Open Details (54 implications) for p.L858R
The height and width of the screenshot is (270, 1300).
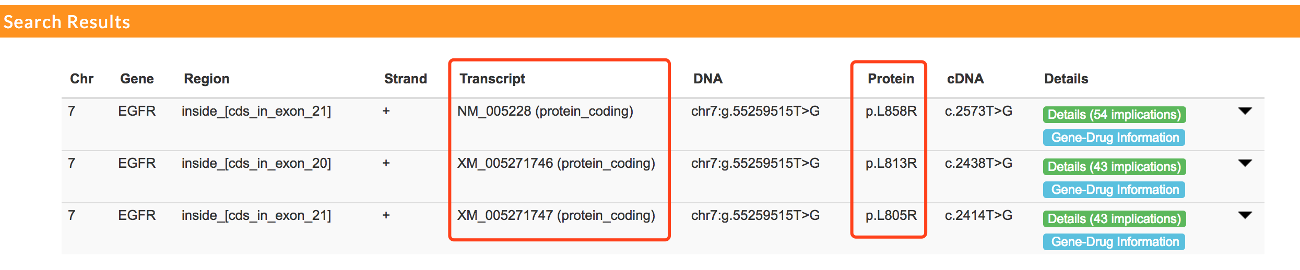(1114, 115)
